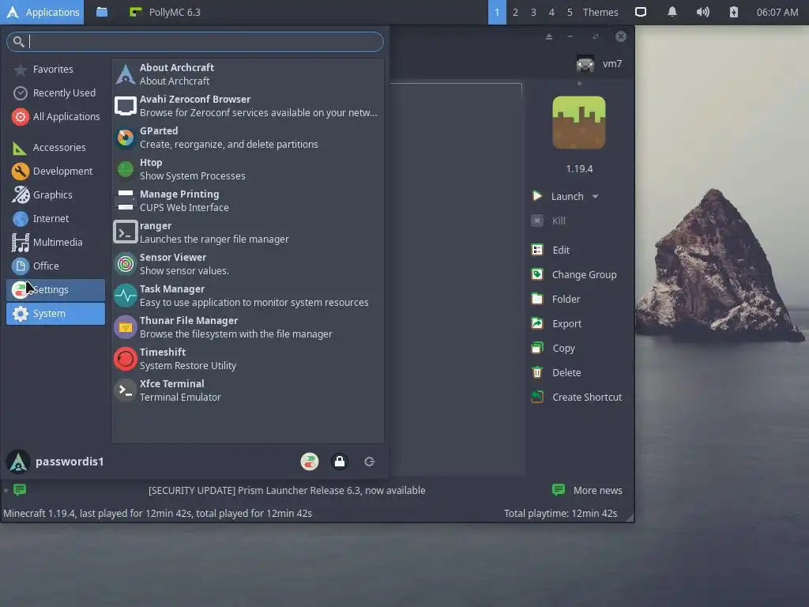This screenshot has height=607, width=809.
Task: Click display icon in system tray
Action: pyautogui.click(x=641, y=12)
